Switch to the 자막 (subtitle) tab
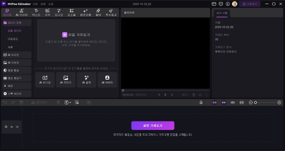This screenshot has height=151, width=285. pyautogui.click(x=47, y=12)
